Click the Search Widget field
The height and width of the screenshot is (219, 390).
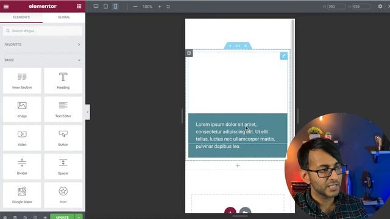43,31
